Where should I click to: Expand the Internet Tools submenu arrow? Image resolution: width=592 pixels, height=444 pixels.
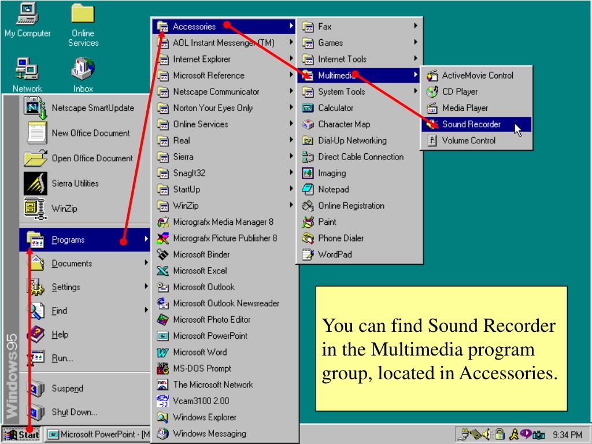click(x=415, y=58)
